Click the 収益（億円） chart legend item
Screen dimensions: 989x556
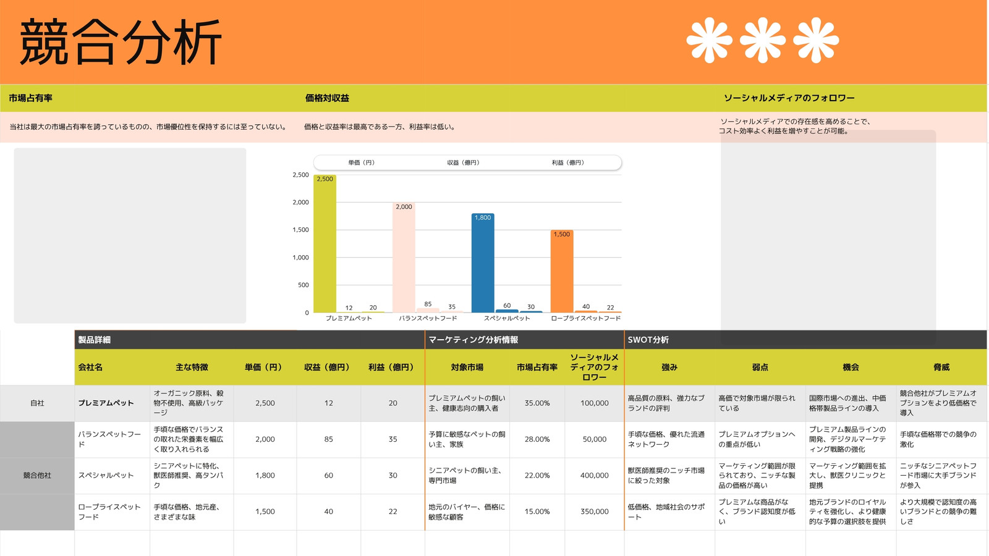tap(463, 162)
